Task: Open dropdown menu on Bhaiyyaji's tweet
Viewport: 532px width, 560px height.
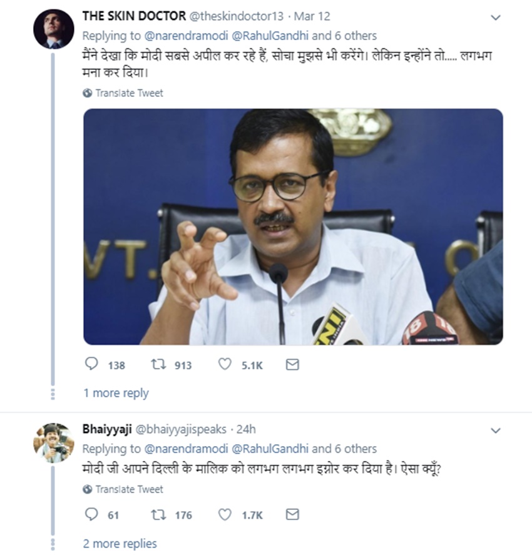Action: (x=496, y=430)
